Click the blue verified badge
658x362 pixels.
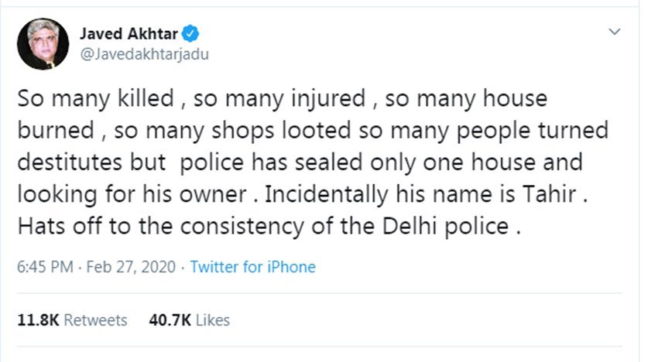[191, 32]
